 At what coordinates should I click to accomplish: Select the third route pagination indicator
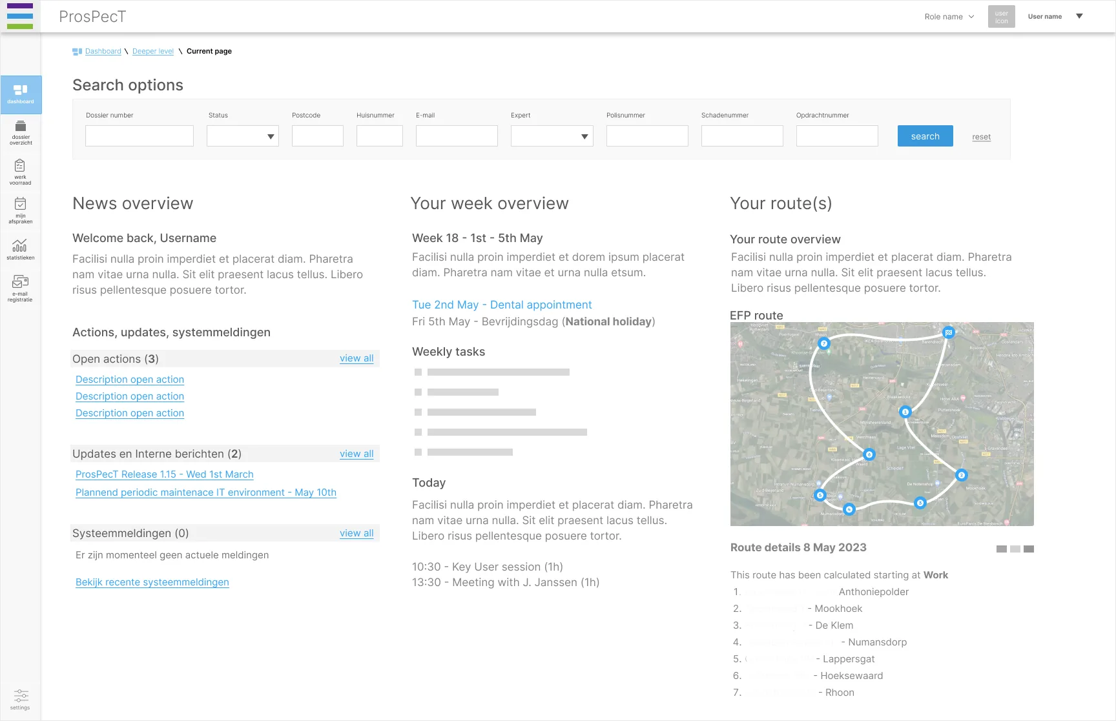click(x=1029, y=549)
